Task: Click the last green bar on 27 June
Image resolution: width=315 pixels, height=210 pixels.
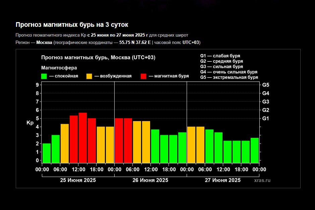Action: (x=255, y=150)
